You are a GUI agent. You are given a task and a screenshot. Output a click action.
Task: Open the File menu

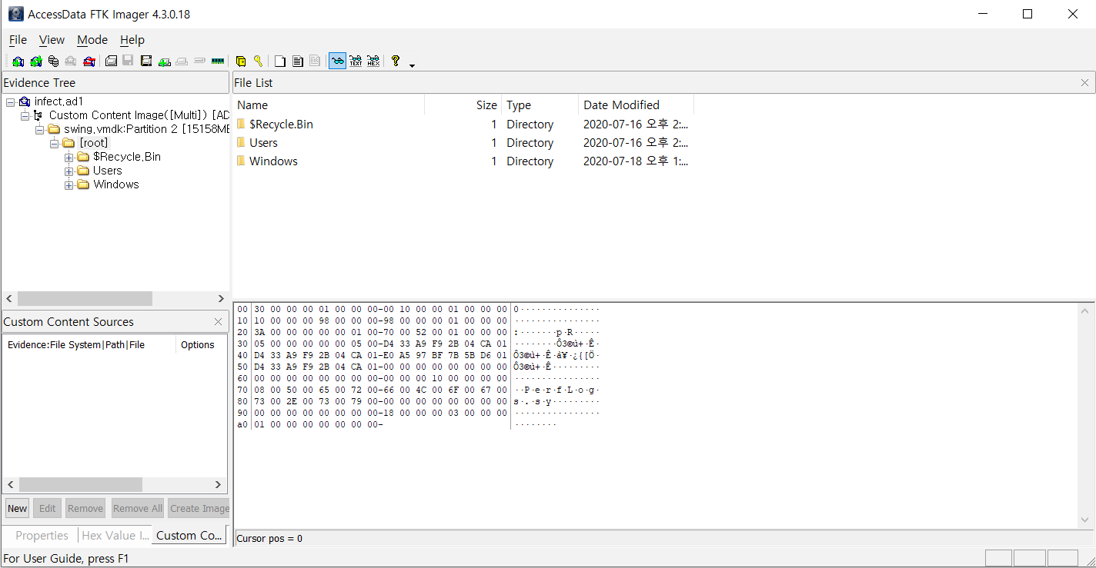point(18,39)
